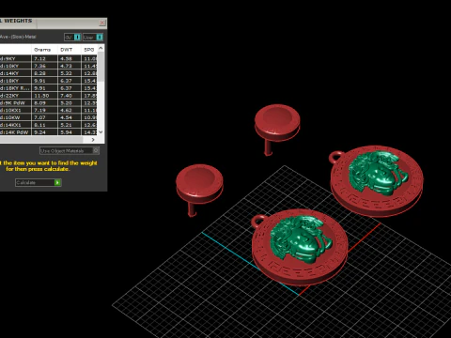Click the SPG column header

coord(89,50)
